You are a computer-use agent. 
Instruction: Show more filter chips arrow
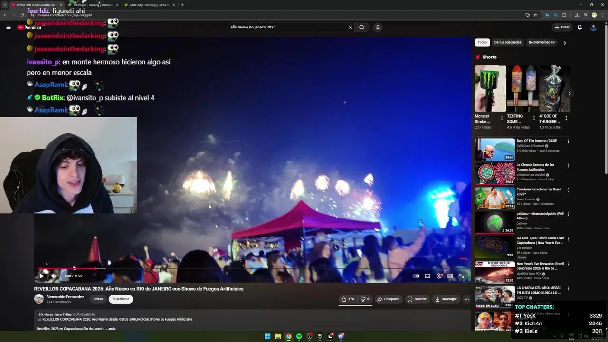click(564, 43)
